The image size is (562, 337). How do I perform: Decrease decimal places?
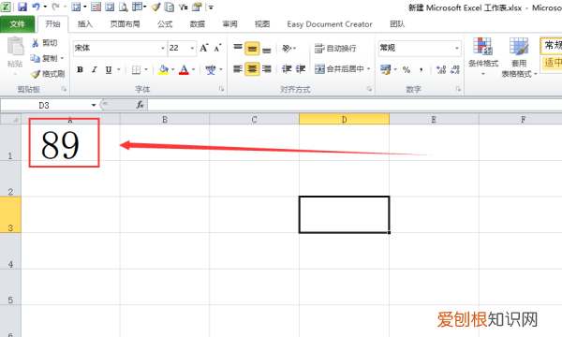point(455,69)
